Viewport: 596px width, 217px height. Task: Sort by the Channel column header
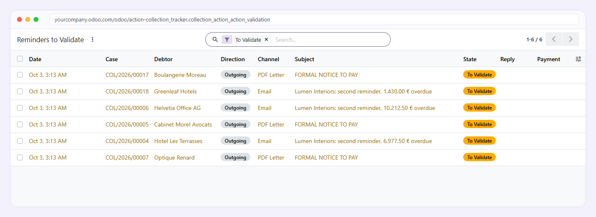(x=269, y=59)
